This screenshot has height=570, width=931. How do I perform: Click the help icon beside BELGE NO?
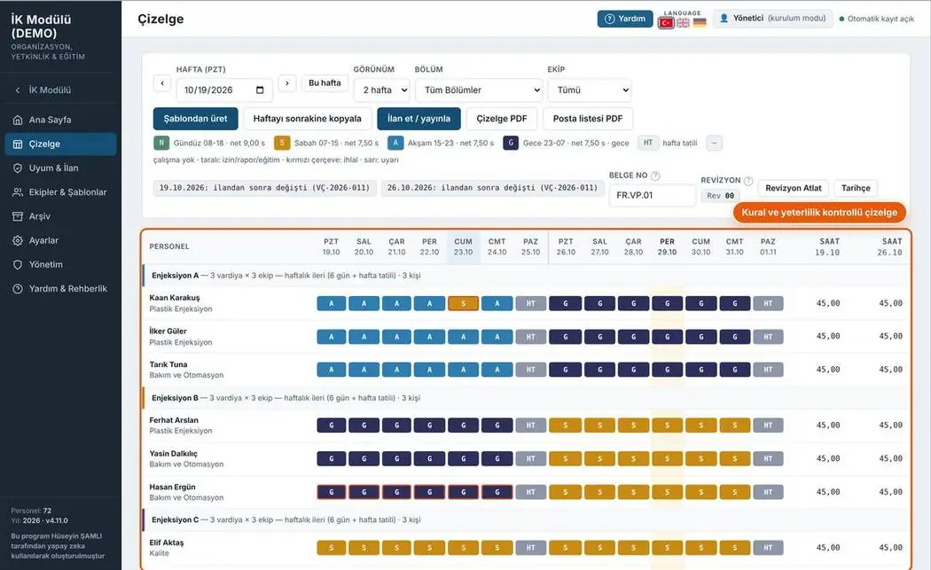(x=655, y=176)
